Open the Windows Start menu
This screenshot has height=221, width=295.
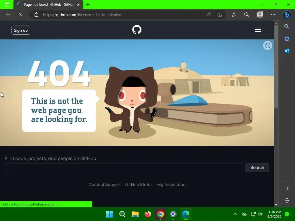109,214
